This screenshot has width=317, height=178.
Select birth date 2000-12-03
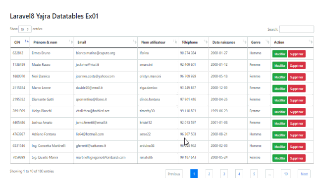click(219, 88)
